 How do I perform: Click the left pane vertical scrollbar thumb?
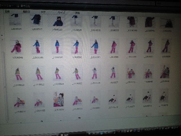pyautogui.click(x=5, y=86)
